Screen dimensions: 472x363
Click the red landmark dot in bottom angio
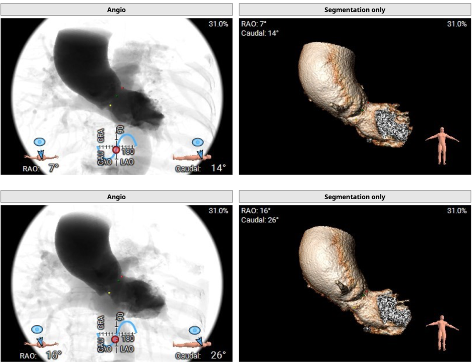122,277
